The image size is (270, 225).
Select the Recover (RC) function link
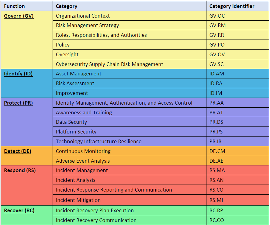click(19, 210)
